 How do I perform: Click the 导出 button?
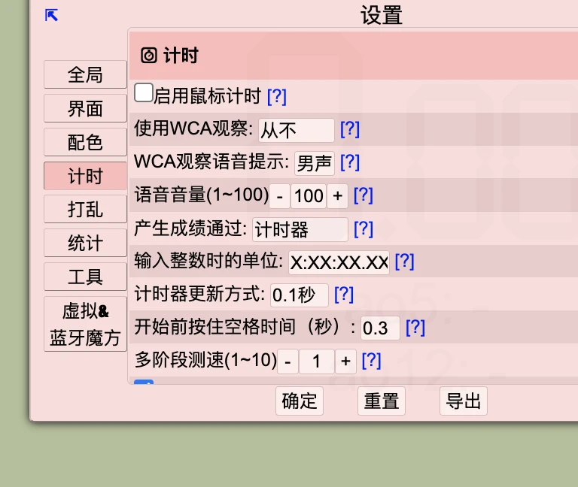tap(464, 401)
